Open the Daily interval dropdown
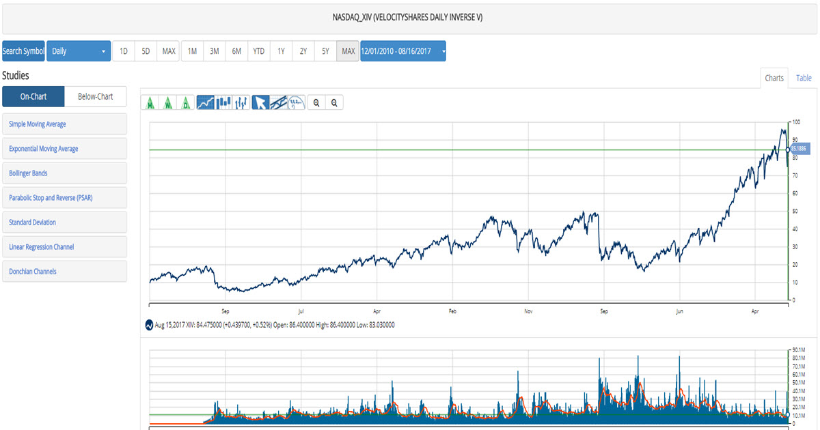820x430 pixels. (x=79, y=51)
